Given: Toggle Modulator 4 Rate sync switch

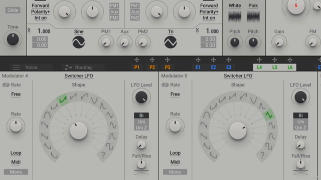Looking at the screenshot, I should 6,84.
